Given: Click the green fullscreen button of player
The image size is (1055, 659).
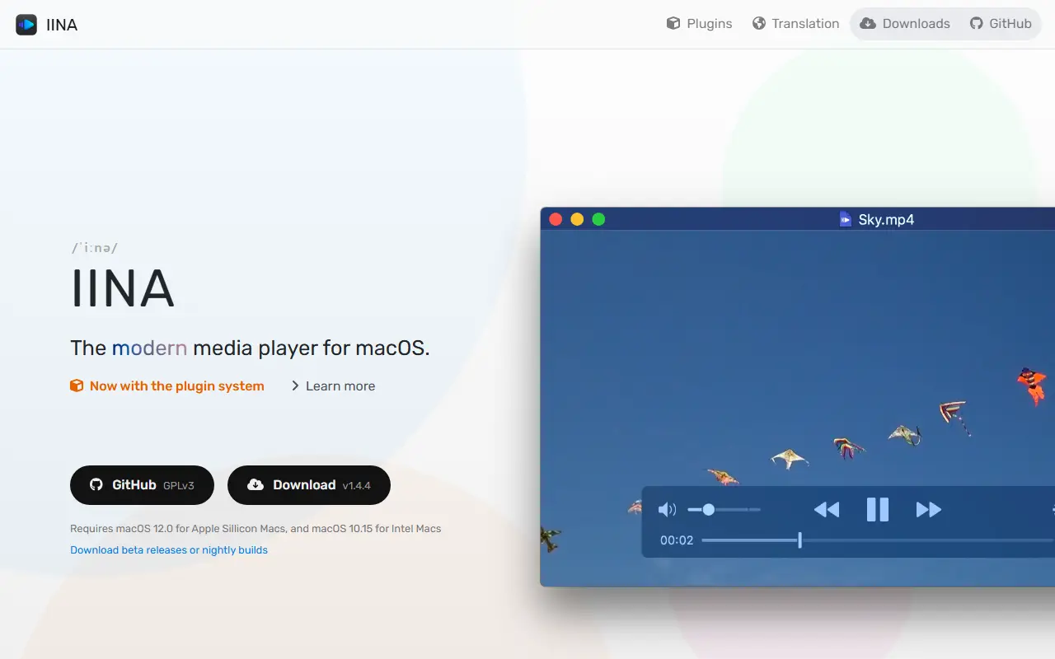Looking at the screenshot, I should tap(598, 219).
